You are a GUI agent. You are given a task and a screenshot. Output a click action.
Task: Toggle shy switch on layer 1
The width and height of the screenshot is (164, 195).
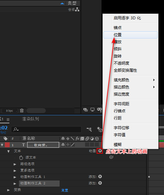click(x=63, y=145)
